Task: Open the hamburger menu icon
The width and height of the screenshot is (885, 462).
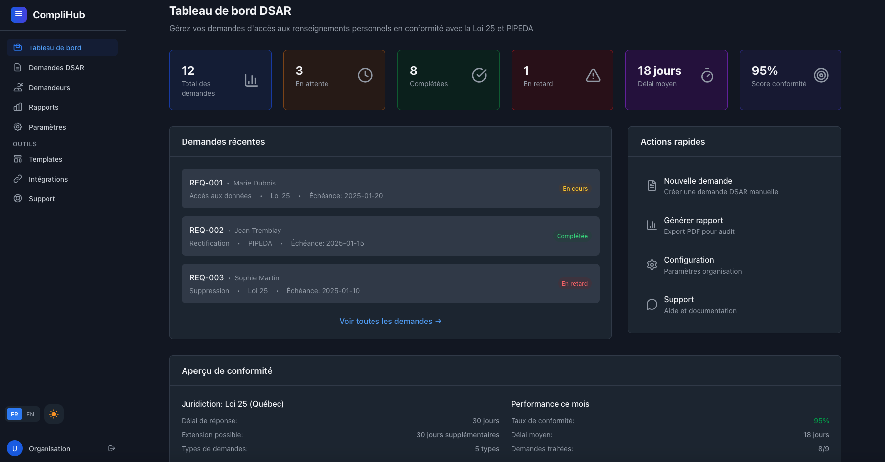Action: click(x=18, y=14)
